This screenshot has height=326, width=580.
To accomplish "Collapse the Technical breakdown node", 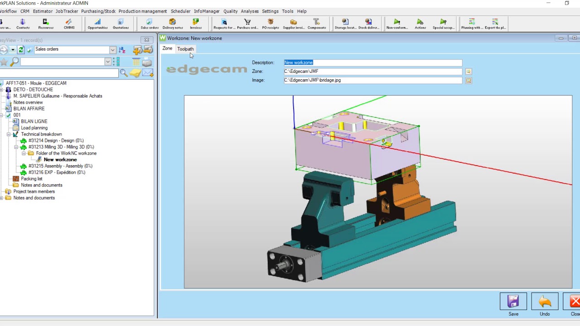I will (9, 134).
